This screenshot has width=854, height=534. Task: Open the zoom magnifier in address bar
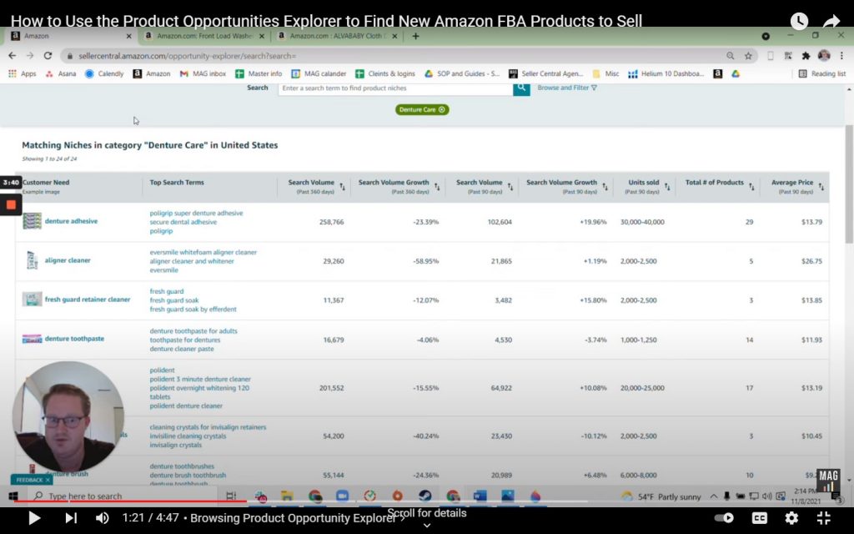click(x=731, y=56)
